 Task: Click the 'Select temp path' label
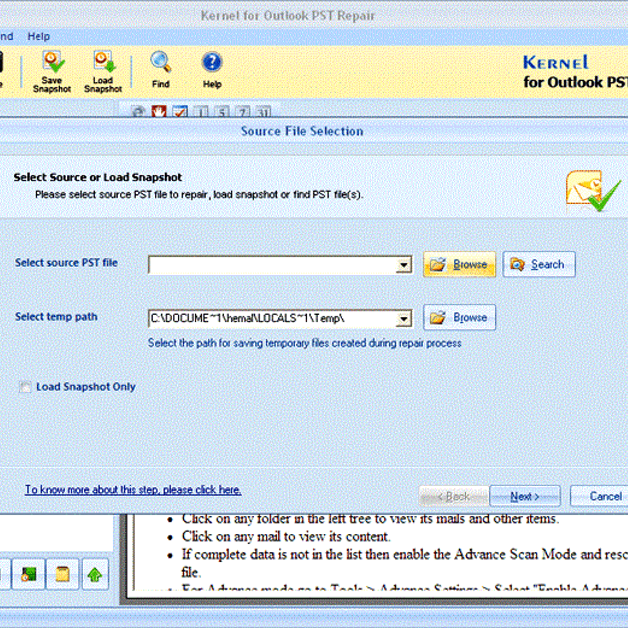[56, 317]
